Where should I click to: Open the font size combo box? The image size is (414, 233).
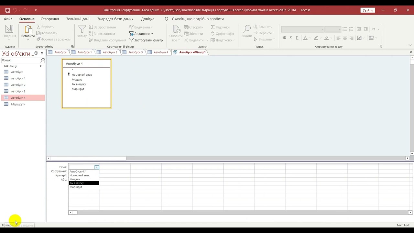[x=332, y=29]
